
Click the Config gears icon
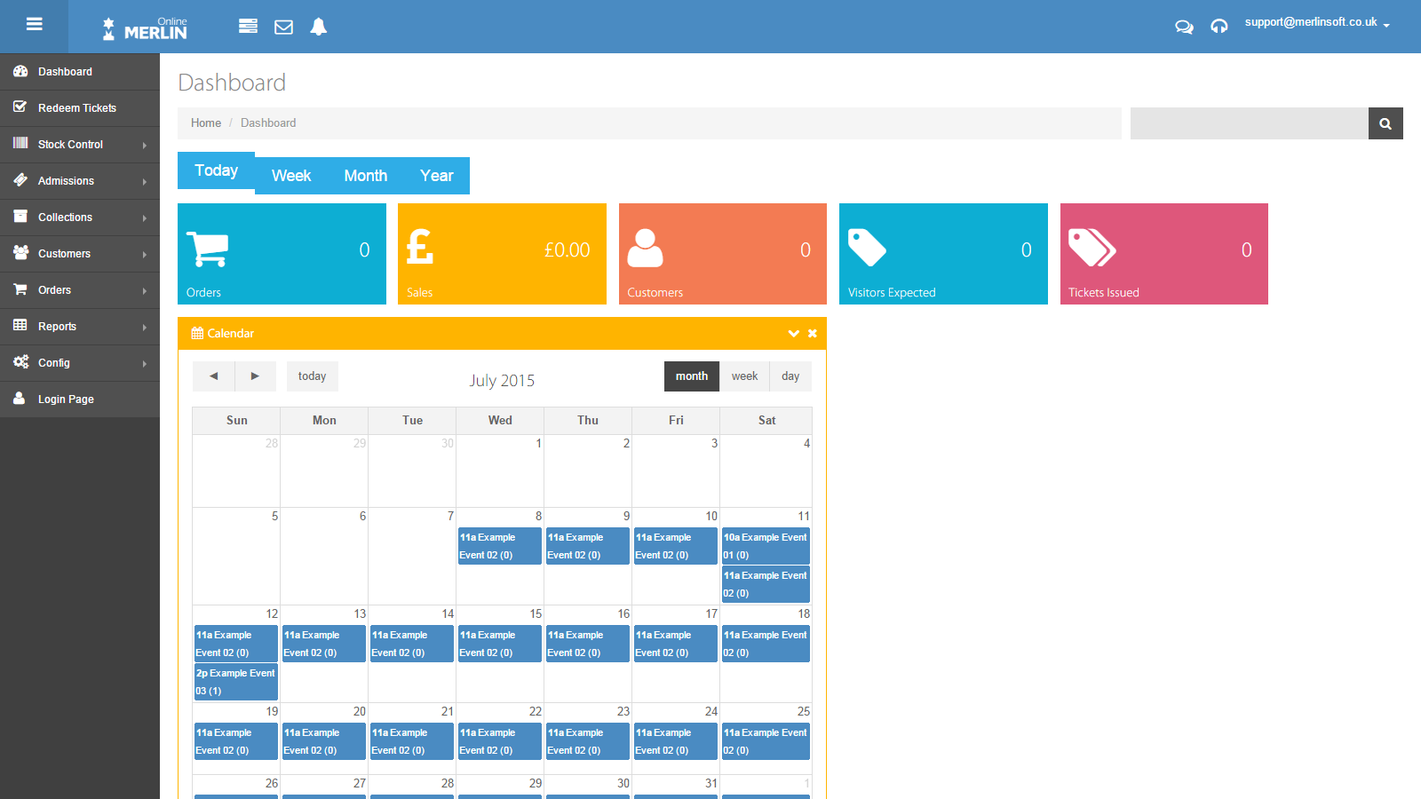(x=20, y=362)
